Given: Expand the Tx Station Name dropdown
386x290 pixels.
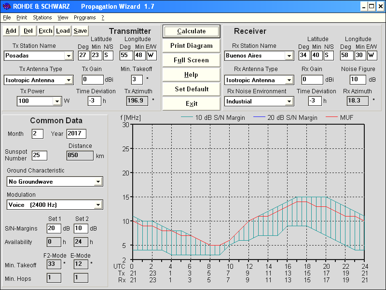Looking at the screenshot, I should point(69,56).
